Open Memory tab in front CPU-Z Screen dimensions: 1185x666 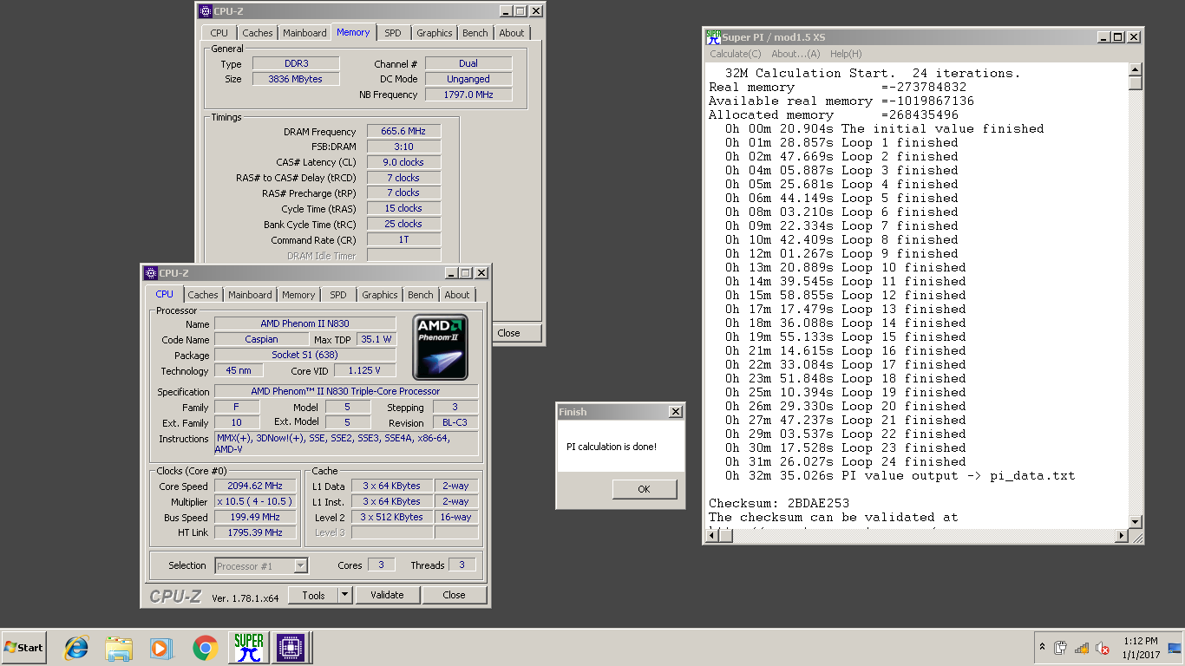pyautogui.click(x=298, y=295)
